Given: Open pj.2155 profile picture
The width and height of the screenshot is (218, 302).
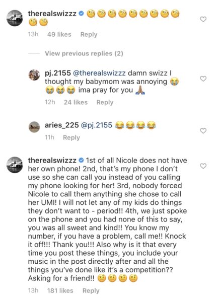Looking at the screenshot, I should tap(34, 74).
